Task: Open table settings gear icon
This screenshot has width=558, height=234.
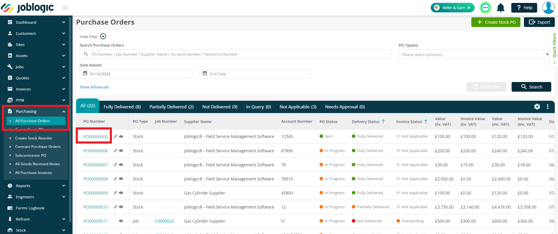Action: coord(537,107)
